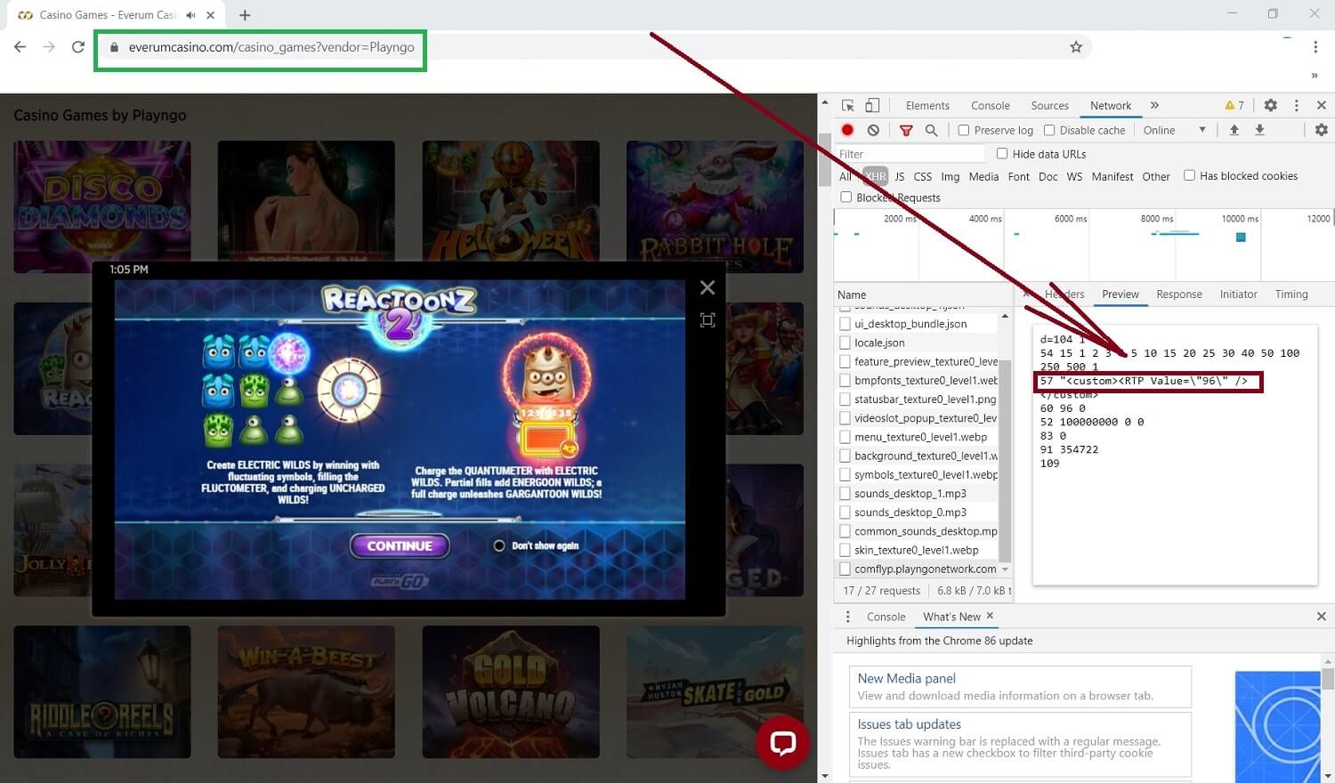Filter requests by CSS type
This screenshot has width=1335, height=783.
[x=923, y=176]
